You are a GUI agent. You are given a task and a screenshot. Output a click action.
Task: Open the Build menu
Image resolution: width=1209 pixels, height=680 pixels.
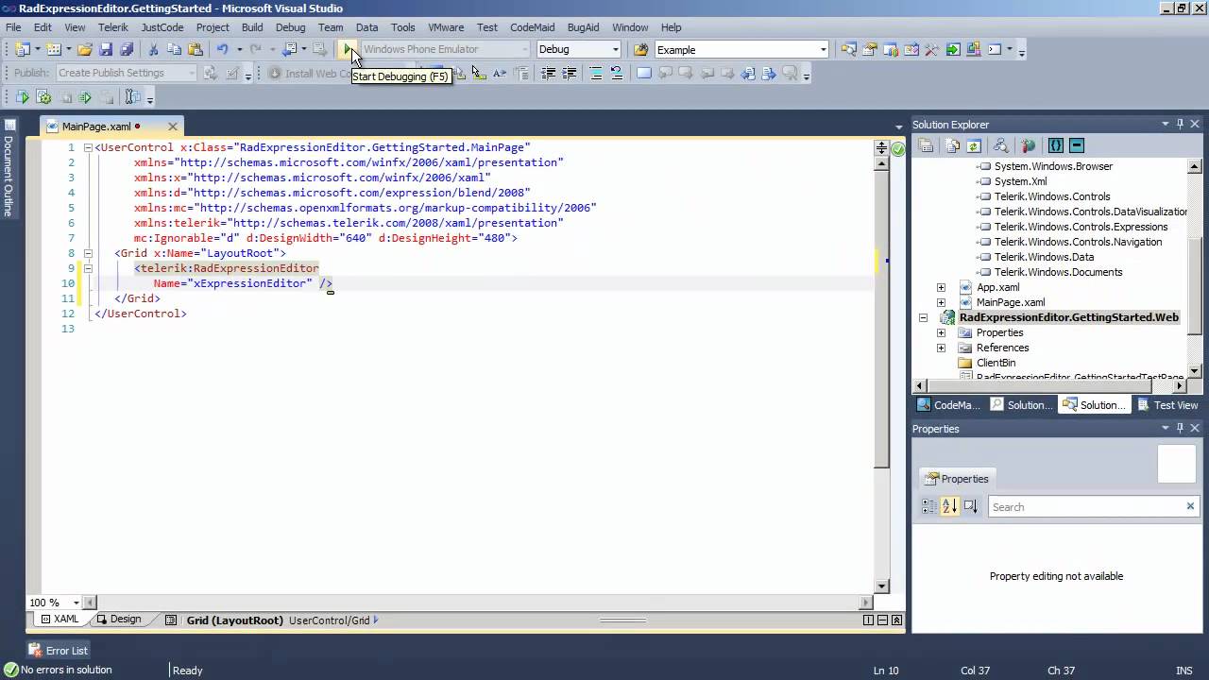click(251, 27)
